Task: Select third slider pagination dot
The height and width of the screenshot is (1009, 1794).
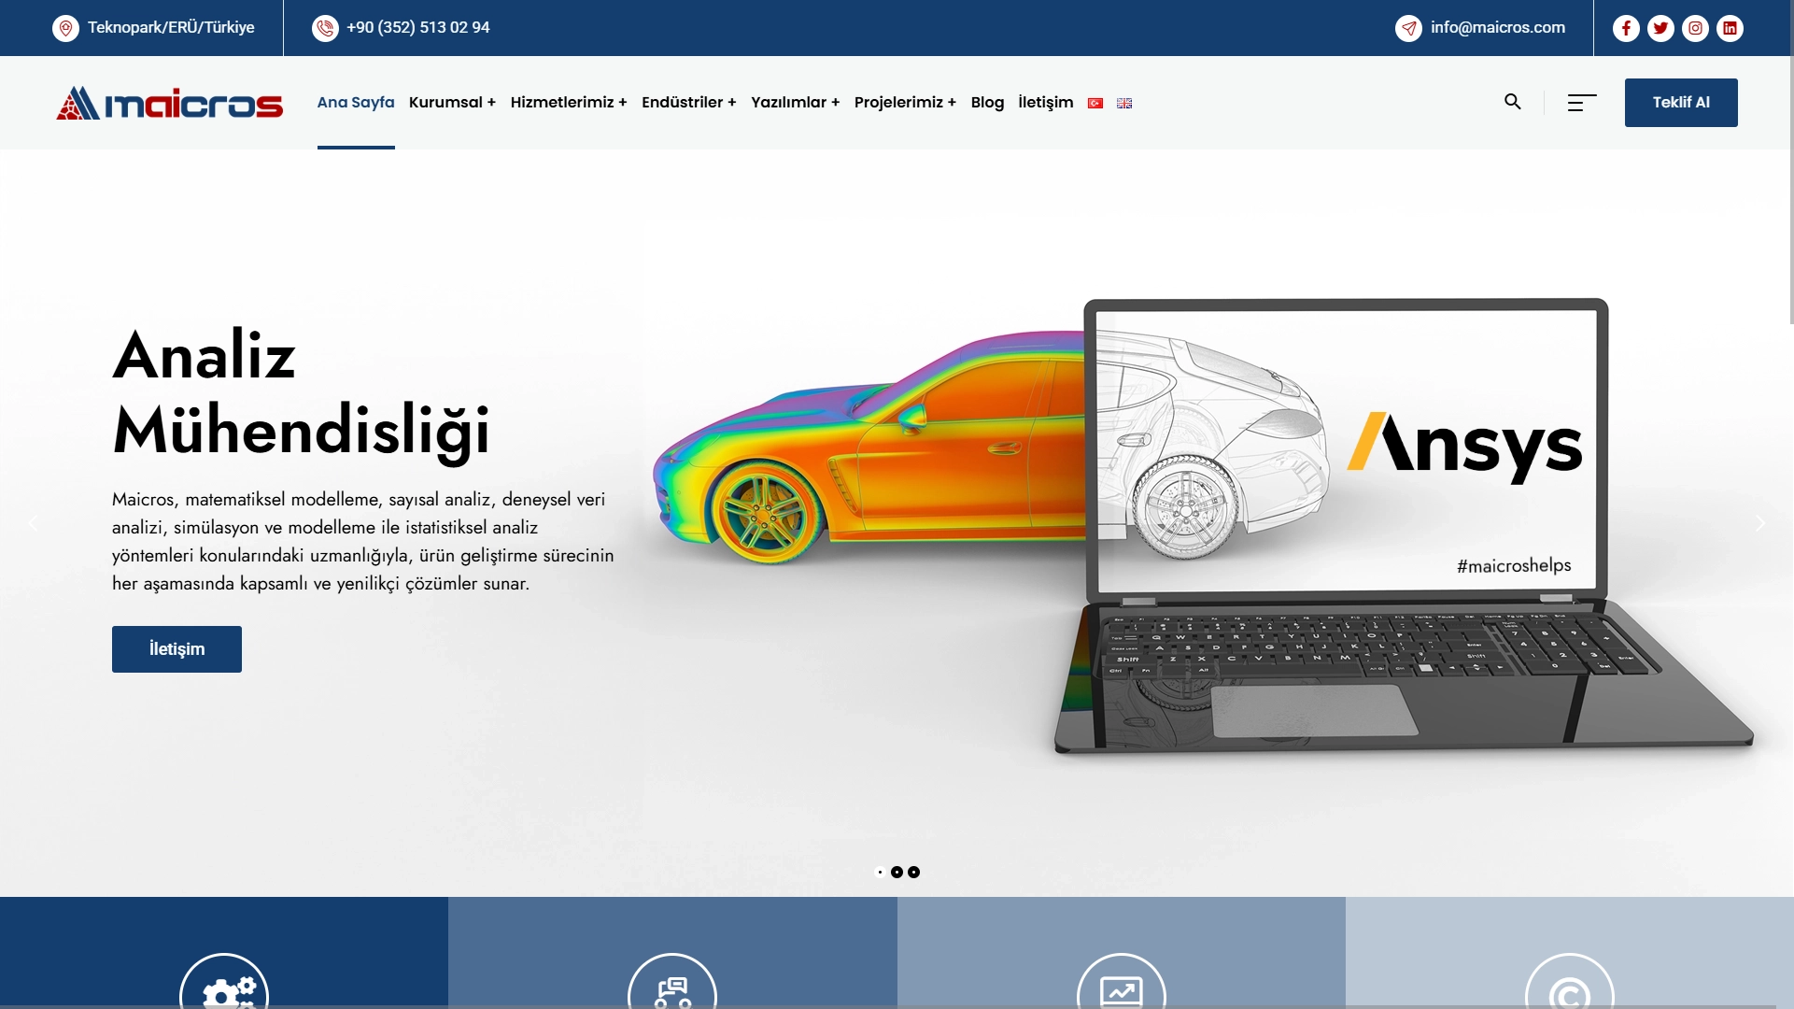Action: tap(913, 872)
